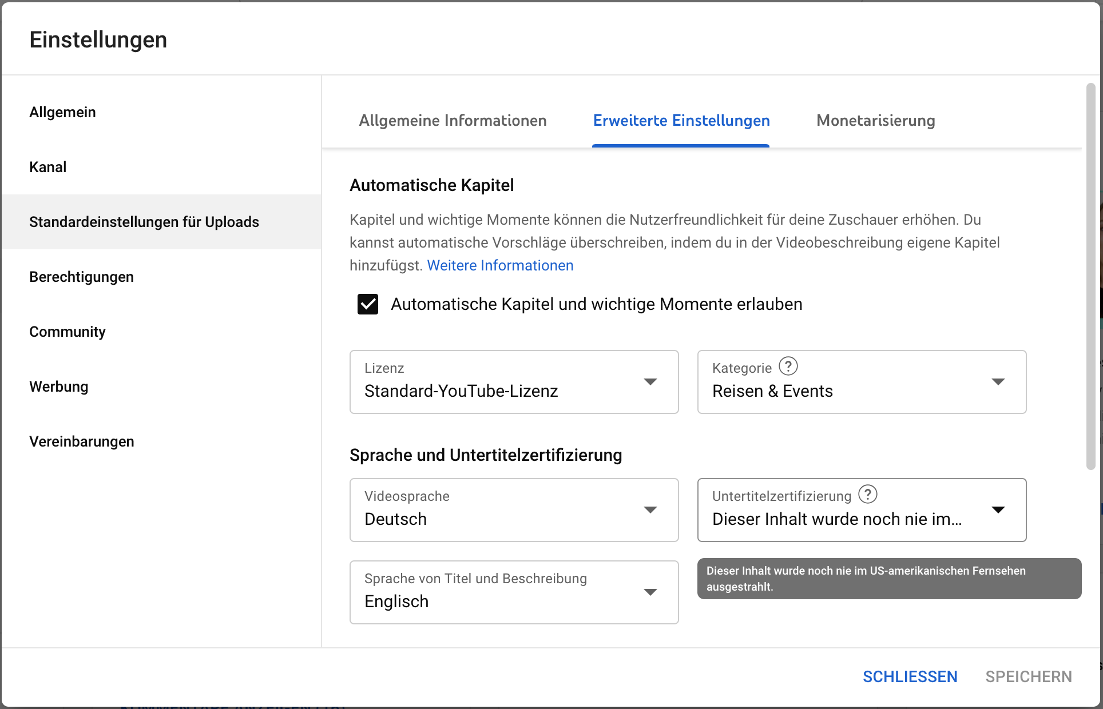Open the Videosprache dropdown
This screenshot has width=1103, height=709.
513,510
